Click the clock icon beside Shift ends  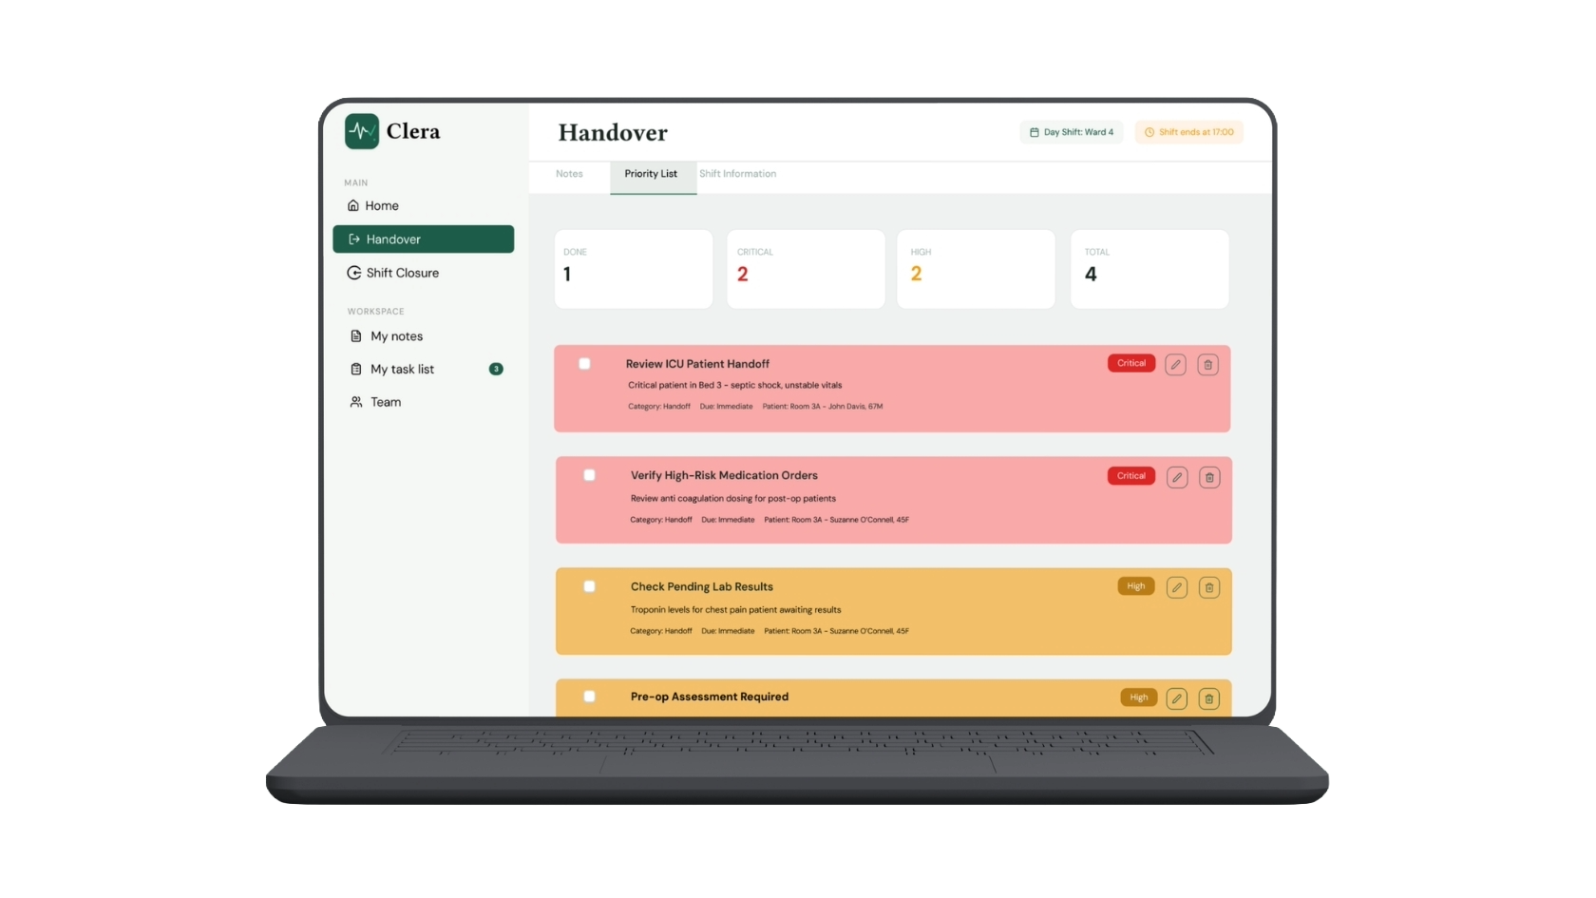(1149, 132)
